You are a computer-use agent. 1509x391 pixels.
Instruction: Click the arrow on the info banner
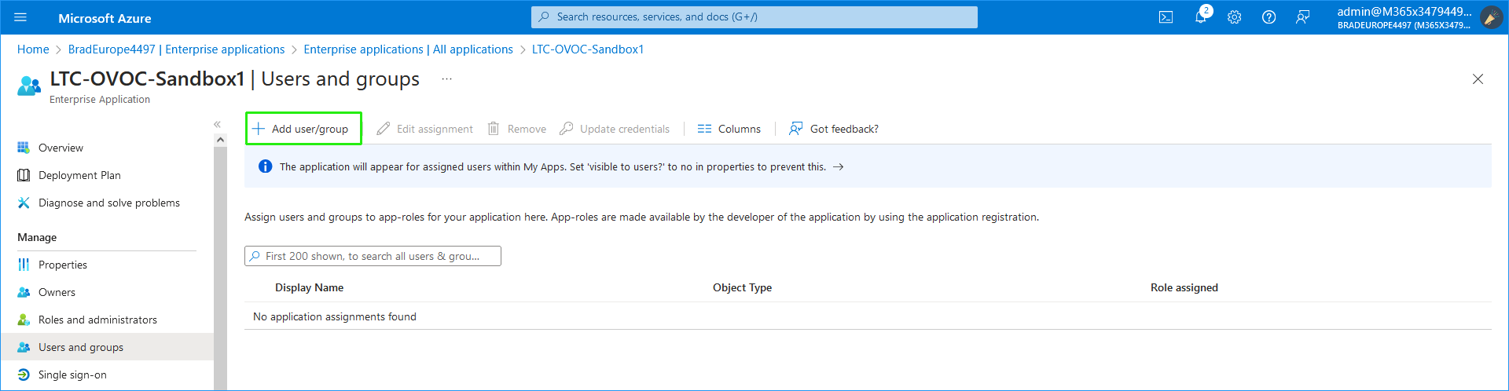[x=839, y=167]
